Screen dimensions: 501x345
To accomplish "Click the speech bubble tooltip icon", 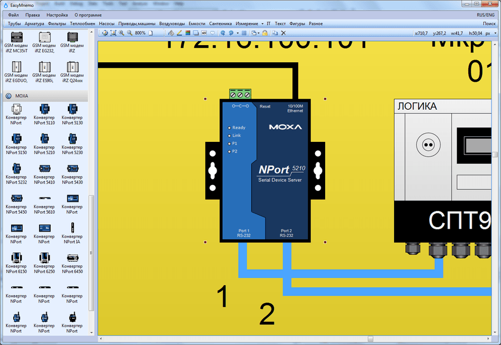I will point(213,33).
